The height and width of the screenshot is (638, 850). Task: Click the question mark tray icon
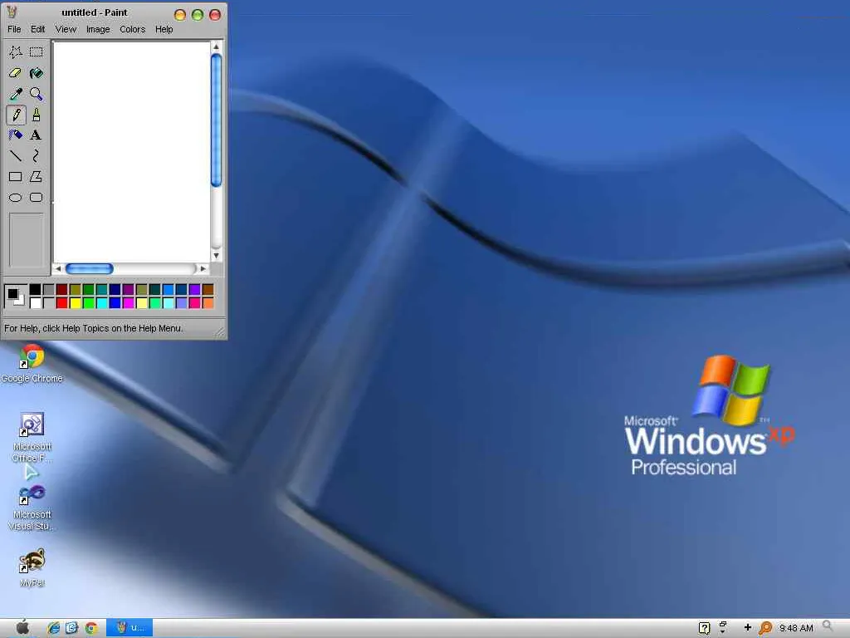(704, 628)
